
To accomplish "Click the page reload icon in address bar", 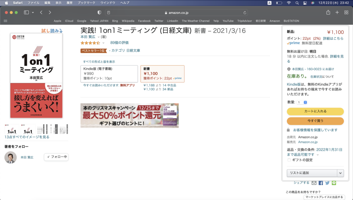I will [245, 12].
